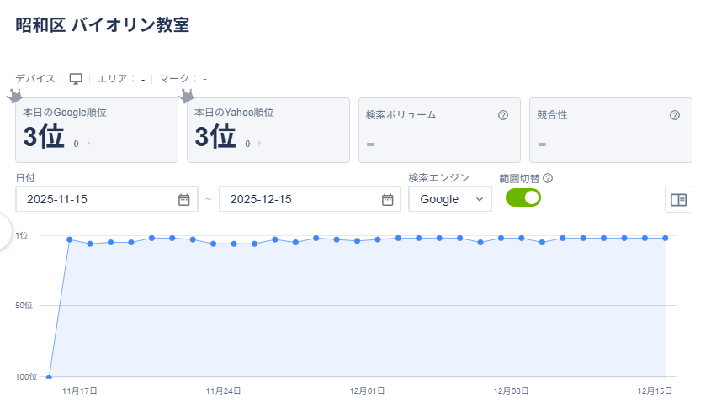This screenshot has width=711, height=404.
Task: Click the chart data point at 100位
Action: tap(50, 376)
